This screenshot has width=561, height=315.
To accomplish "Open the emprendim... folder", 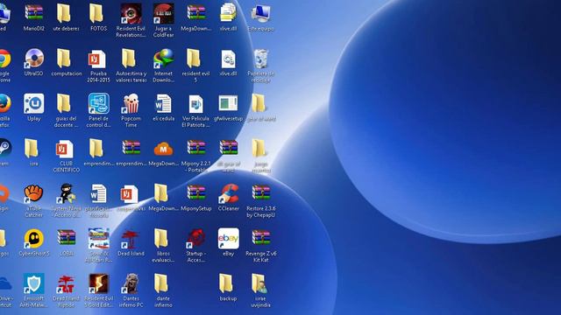I will (96, 148).
